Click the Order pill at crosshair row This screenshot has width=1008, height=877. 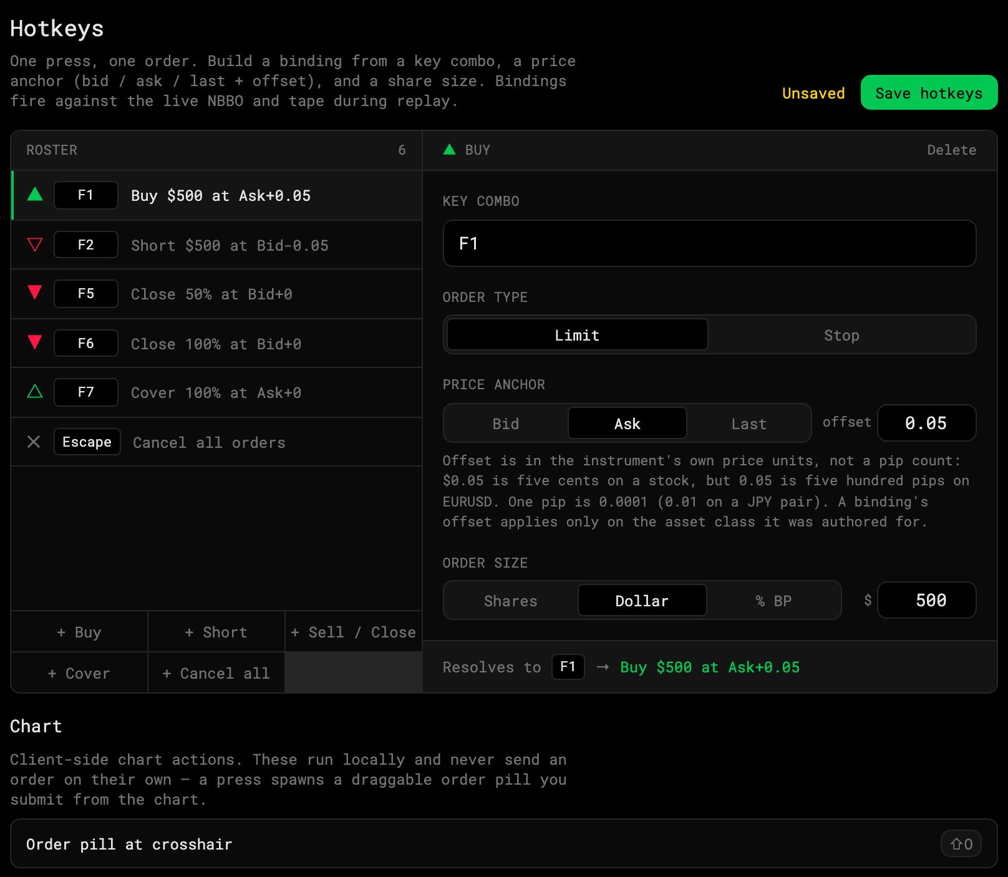pyautogui.click(x=504, y=843)
